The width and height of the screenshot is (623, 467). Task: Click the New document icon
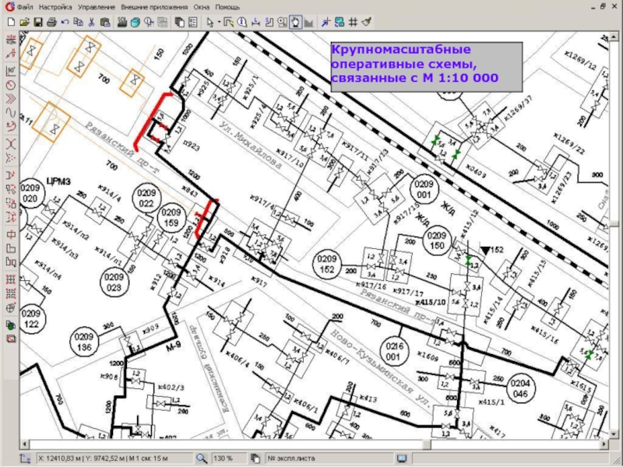click(x=10, y=22)
